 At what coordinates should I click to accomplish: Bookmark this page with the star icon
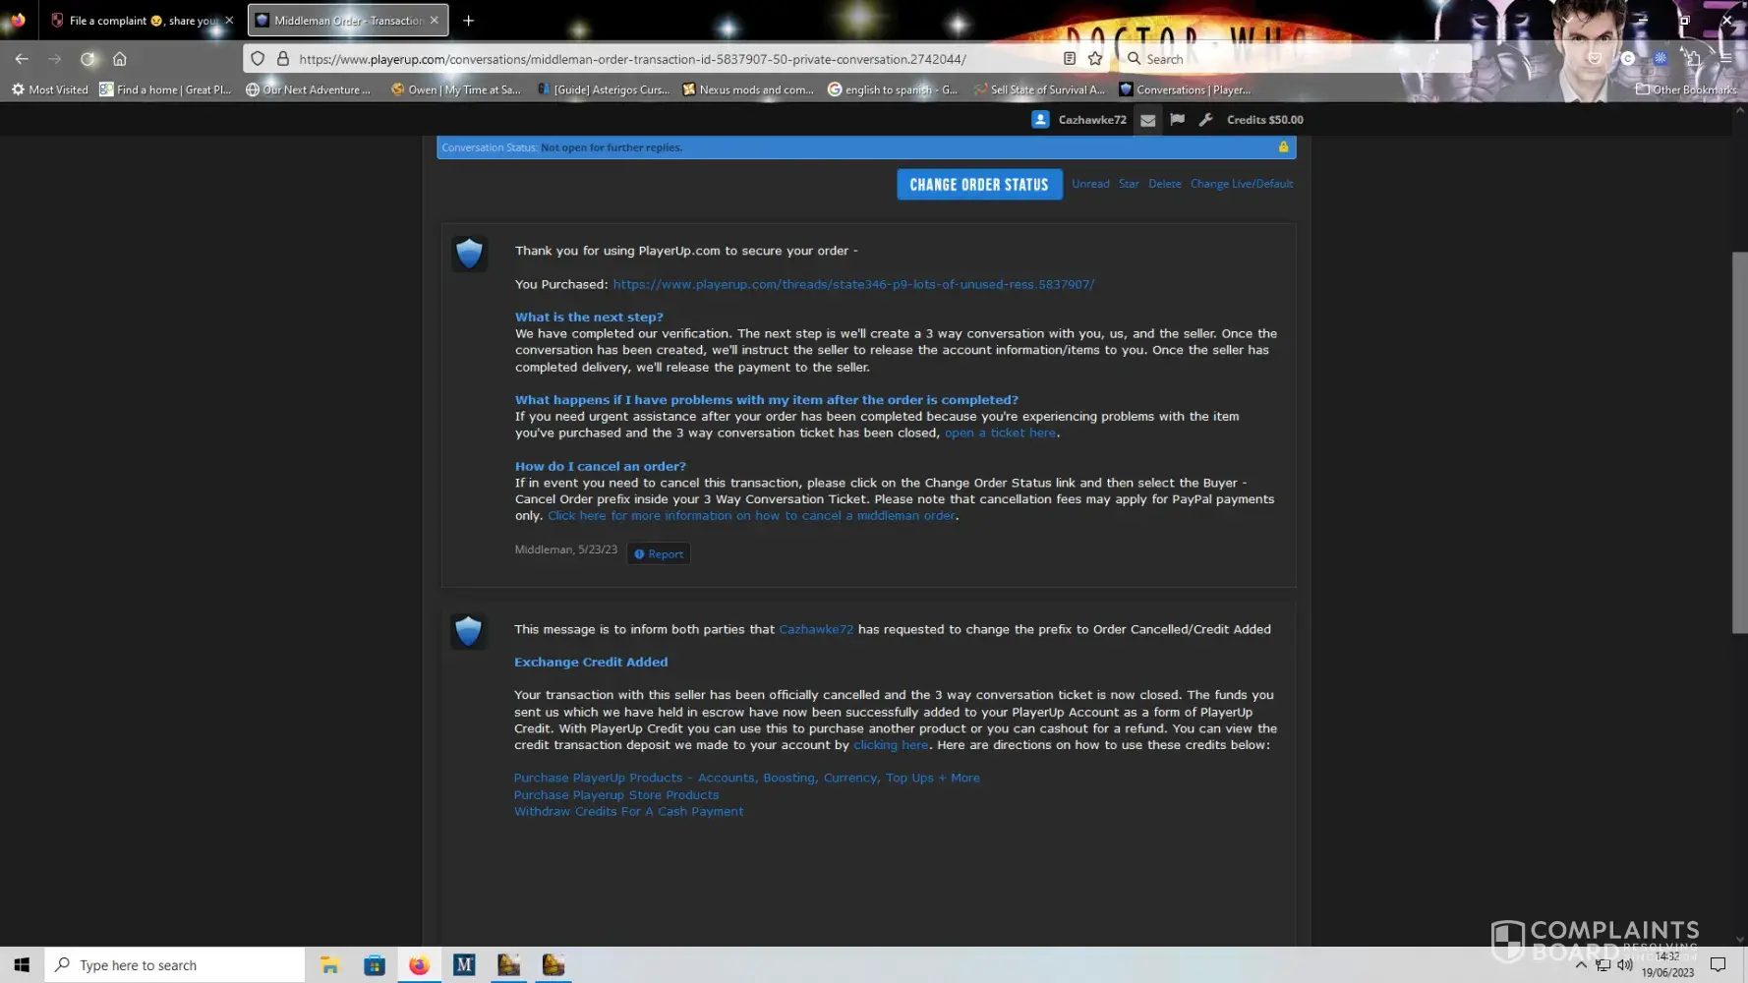(x=1095, y=59)
